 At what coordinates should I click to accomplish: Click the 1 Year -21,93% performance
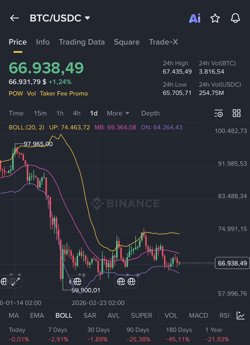click(x=217, y=334)
